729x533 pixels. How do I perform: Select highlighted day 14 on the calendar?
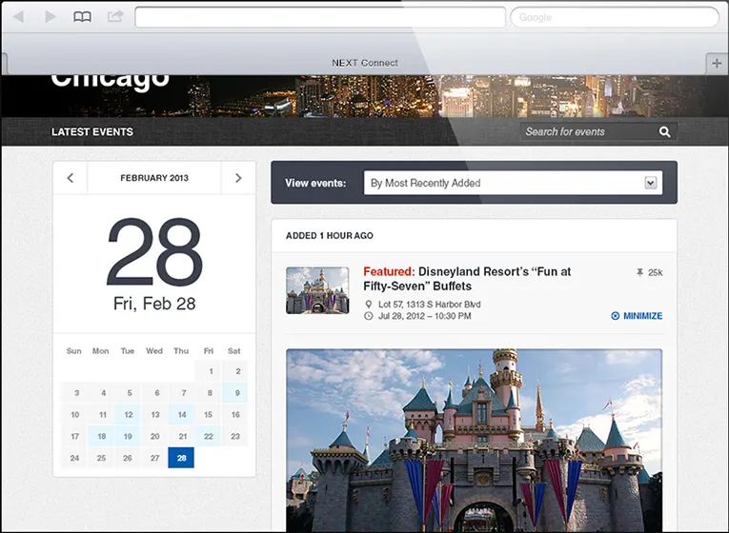click(x=182, y=415)
